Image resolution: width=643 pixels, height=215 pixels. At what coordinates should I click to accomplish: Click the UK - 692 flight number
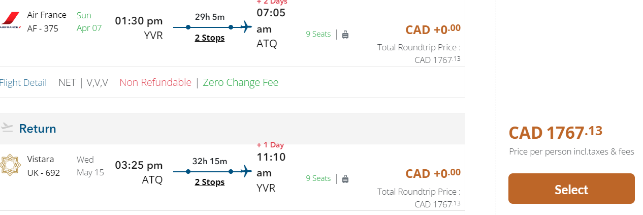[44, 173]
